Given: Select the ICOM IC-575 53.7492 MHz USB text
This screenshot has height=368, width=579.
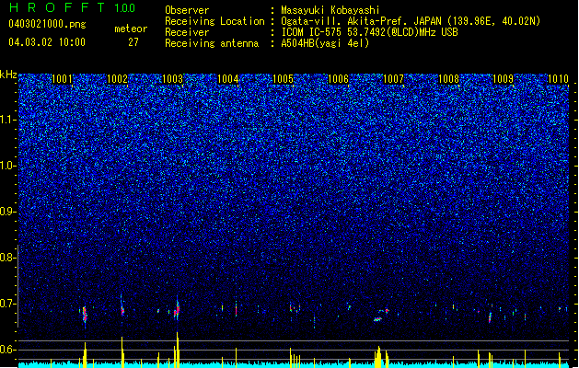Looking at the screenshot, I should [369, 32].
